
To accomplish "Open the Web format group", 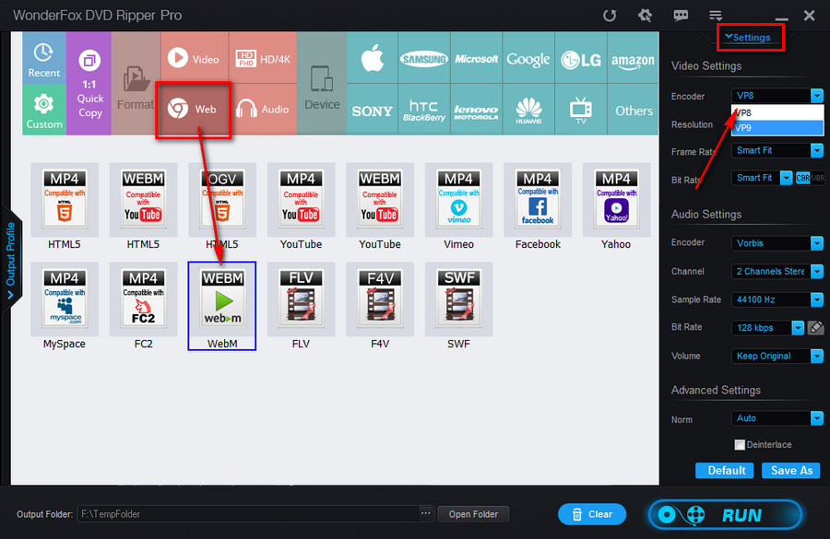I will (x=194, y=110).
